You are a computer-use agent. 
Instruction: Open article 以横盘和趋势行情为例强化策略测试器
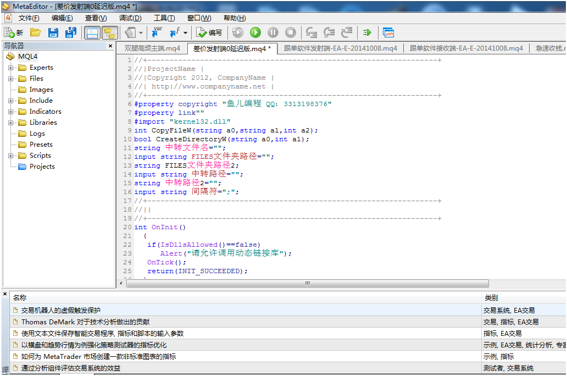point(94,345)
